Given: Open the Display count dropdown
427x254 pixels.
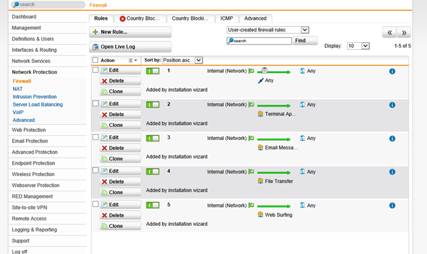Looking at the screenshot, I should point(358,46).
